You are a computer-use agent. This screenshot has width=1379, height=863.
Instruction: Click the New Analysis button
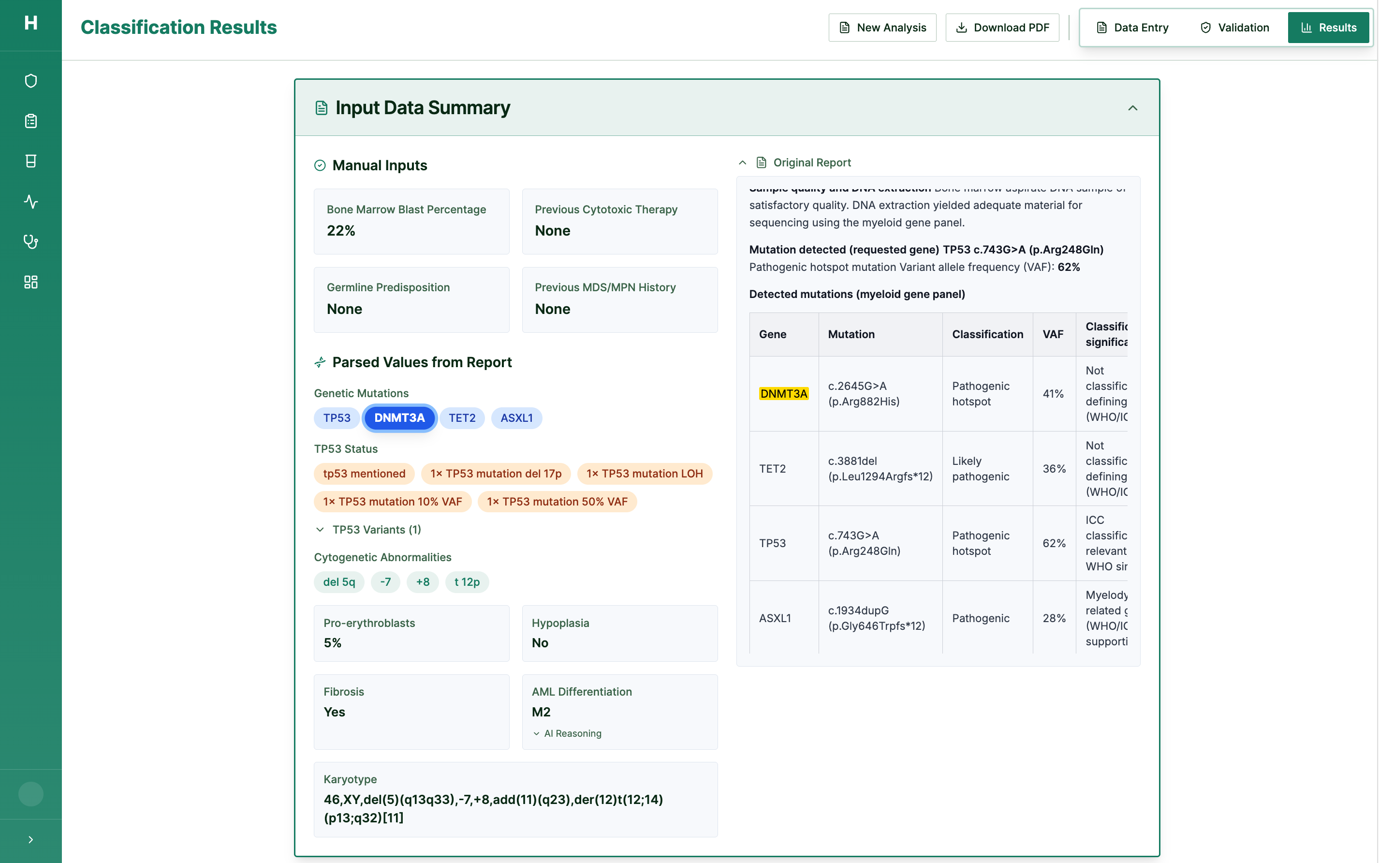882,28
